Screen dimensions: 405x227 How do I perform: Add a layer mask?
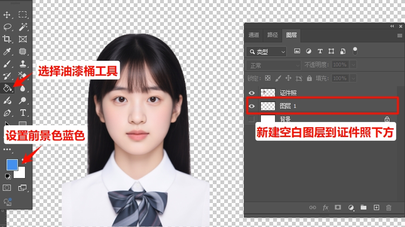[x=338, y=207]
